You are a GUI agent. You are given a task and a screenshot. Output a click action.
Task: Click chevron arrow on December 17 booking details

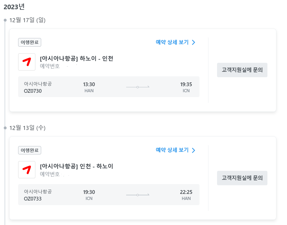click(x=193, y=42)
